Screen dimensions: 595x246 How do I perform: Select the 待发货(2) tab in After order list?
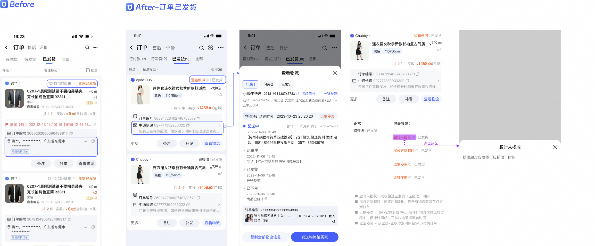click(159, 59)
